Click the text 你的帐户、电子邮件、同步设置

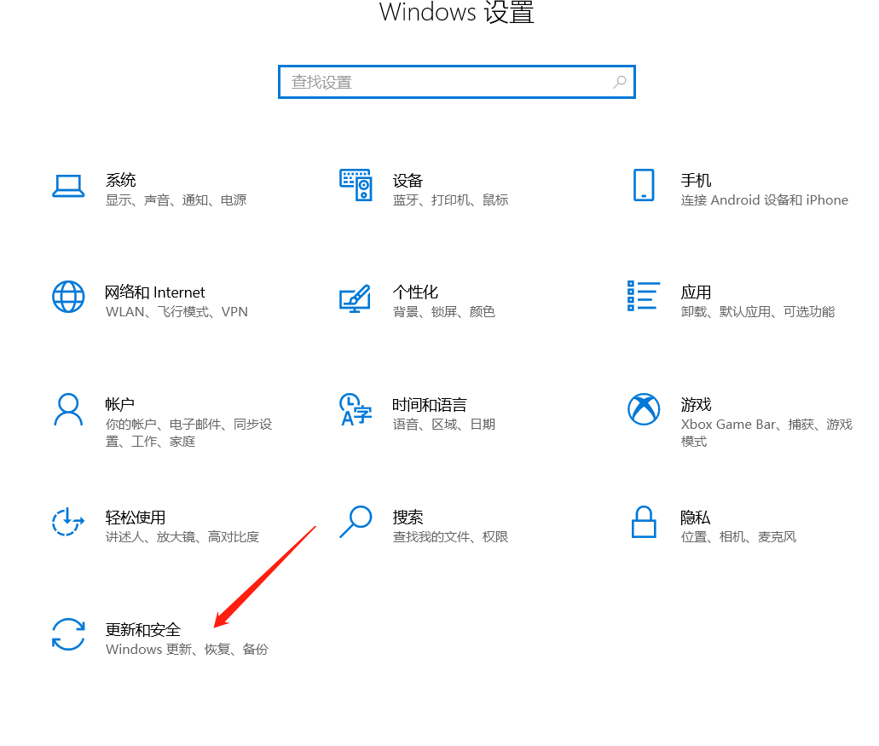pos(189,433)
